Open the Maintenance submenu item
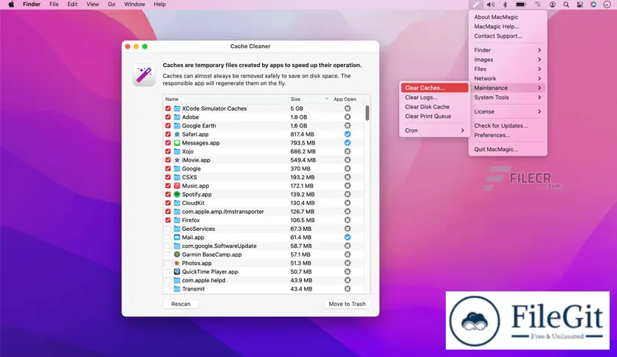 coord(508,88)
